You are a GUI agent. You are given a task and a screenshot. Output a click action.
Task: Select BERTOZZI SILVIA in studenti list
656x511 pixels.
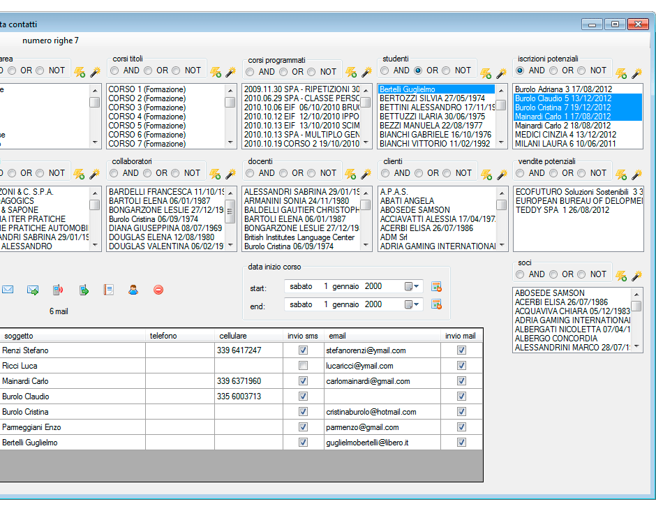(436, 98)
